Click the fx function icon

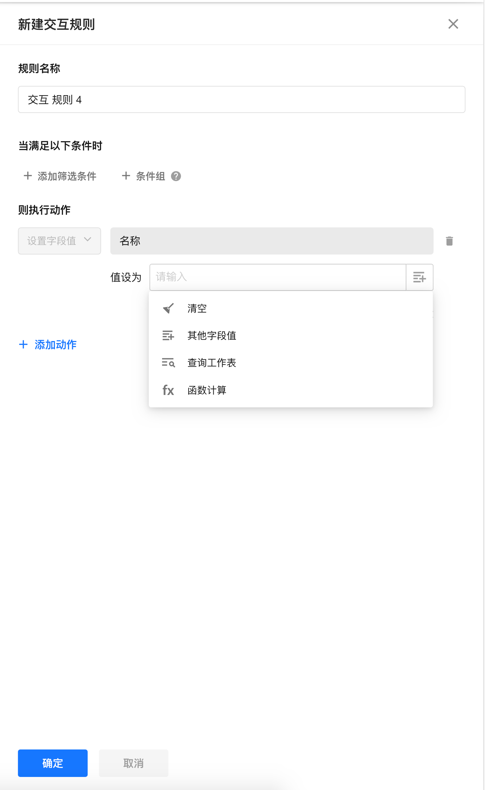click(168, 390)
